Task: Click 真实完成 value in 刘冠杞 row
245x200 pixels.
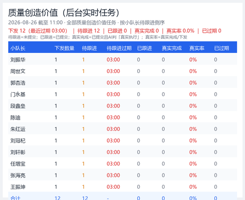Action: click(163, 141)
